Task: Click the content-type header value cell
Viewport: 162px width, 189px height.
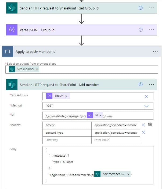Action: (x=116, y=133)
